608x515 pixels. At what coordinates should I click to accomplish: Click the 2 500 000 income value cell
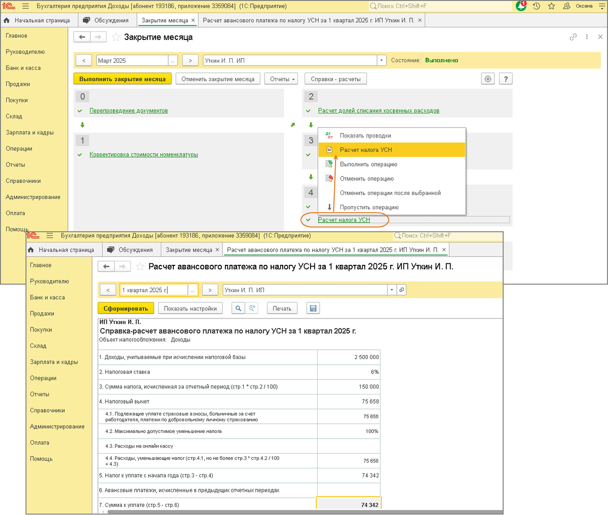(x=349, y=357)
